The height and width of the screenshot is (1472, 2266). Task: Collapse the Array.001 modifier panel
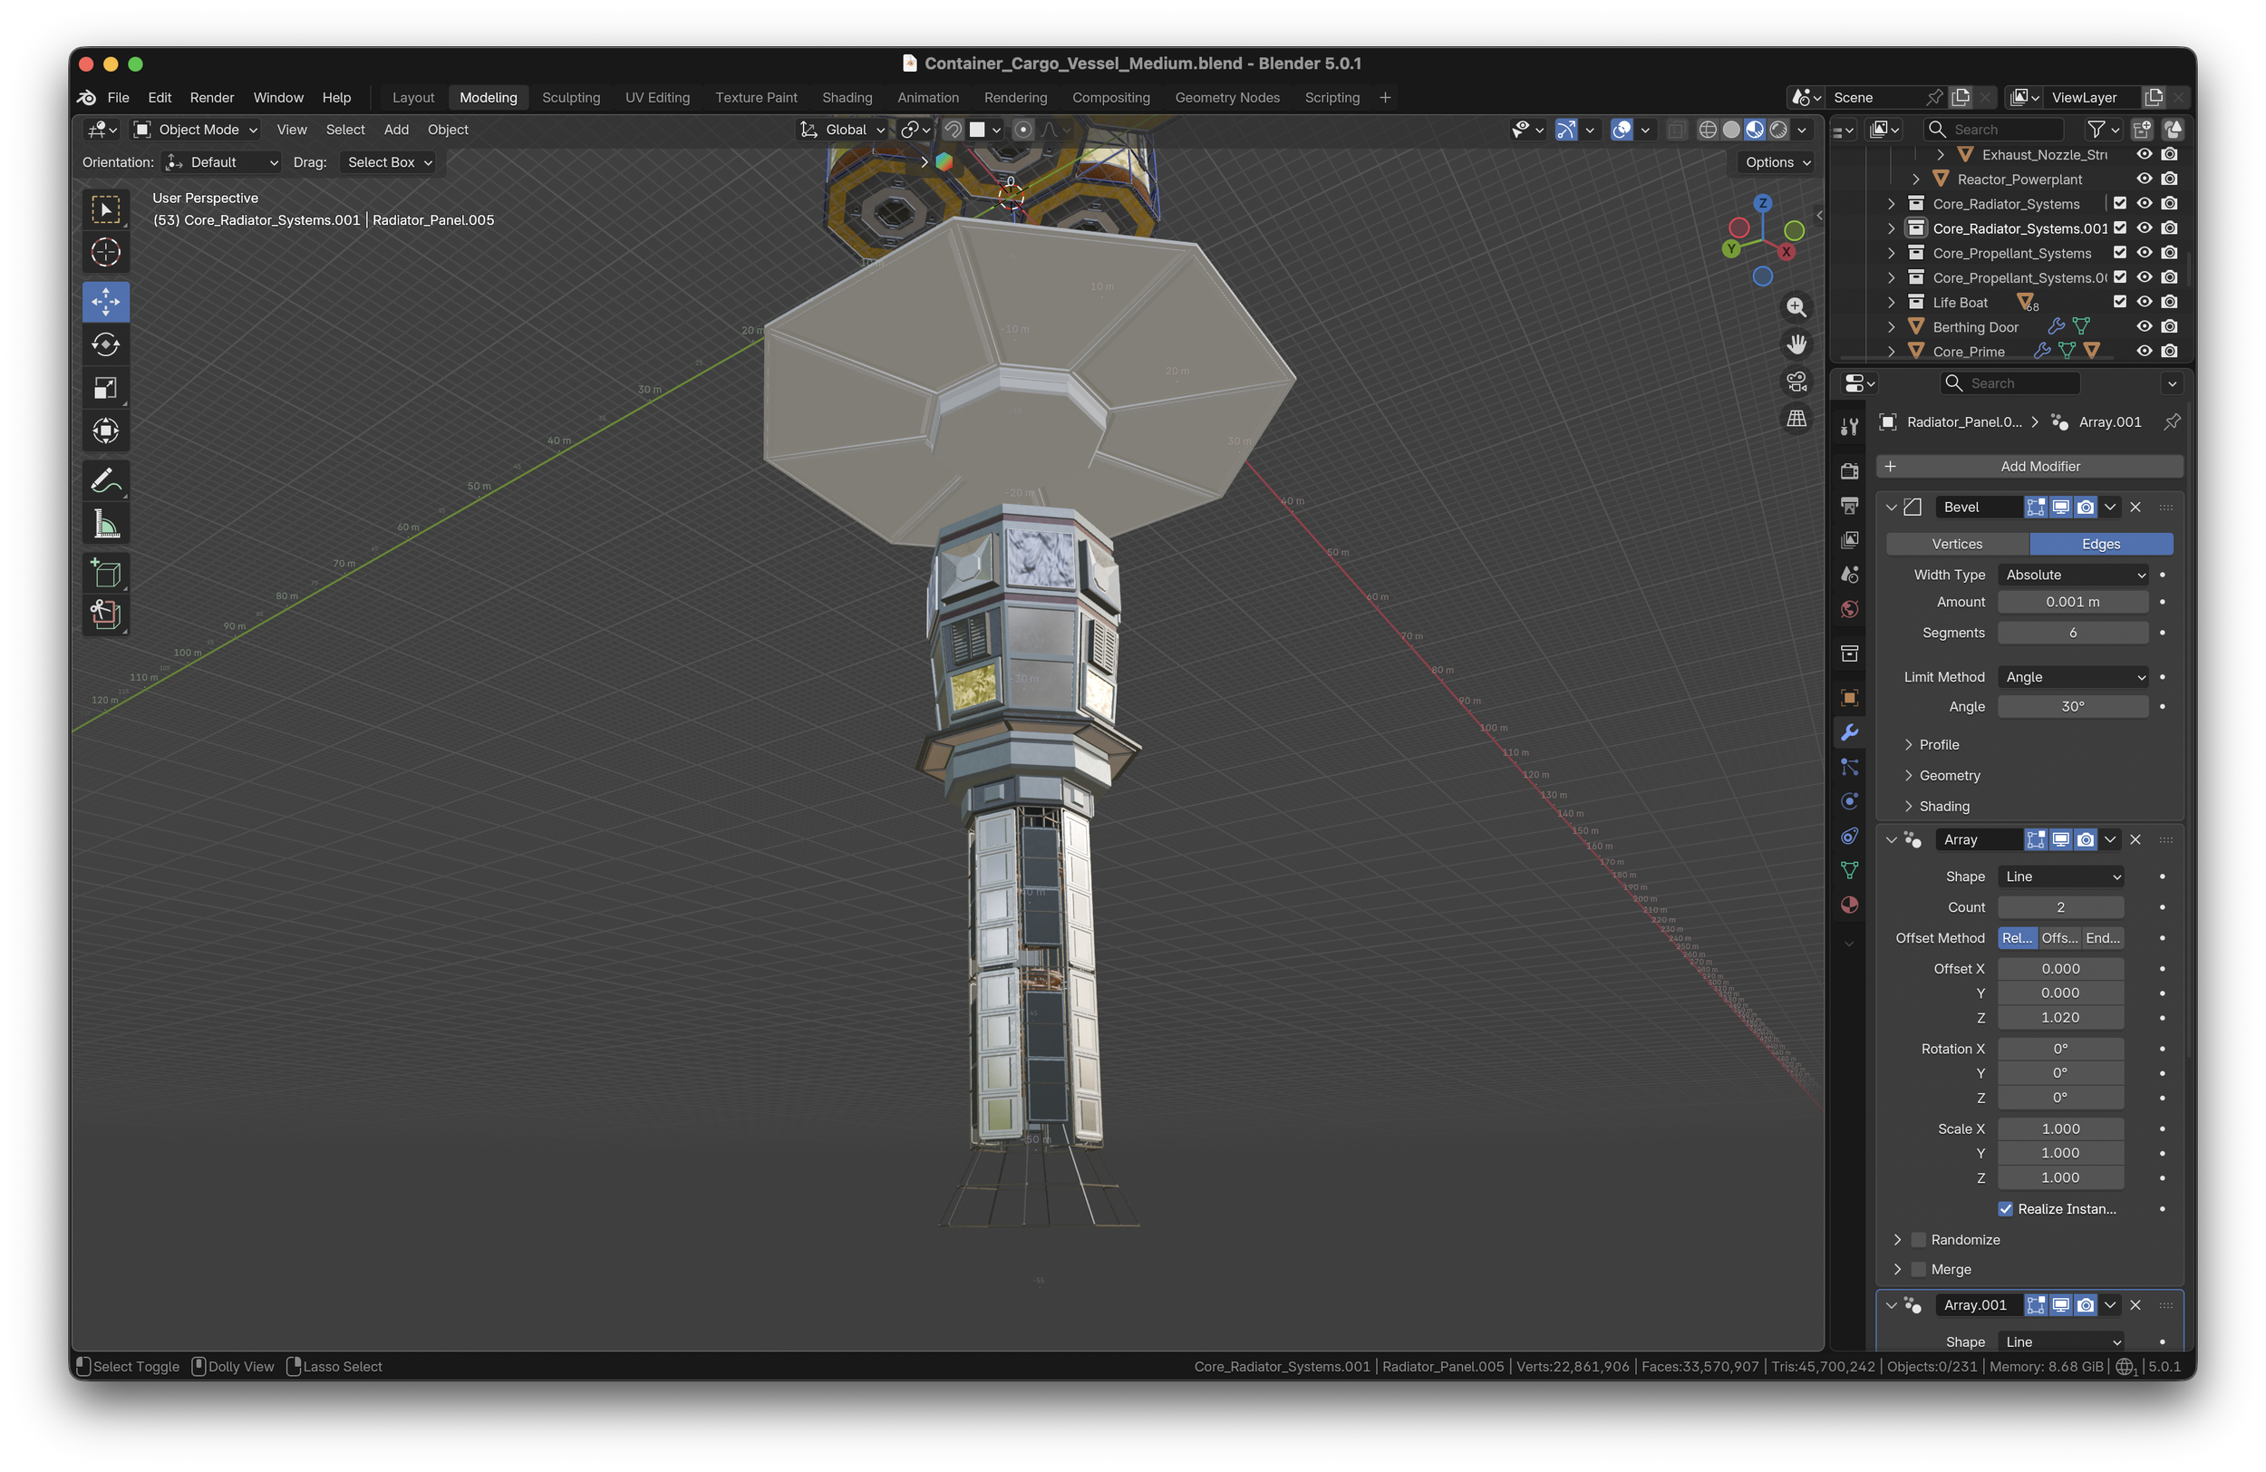tap(1891, 1305)
